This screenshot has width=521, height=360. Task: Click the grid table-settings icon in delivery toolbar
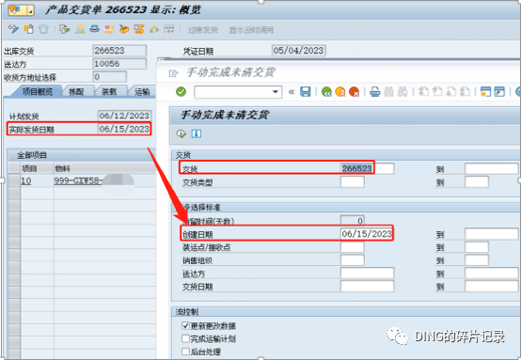coord(168,29)
